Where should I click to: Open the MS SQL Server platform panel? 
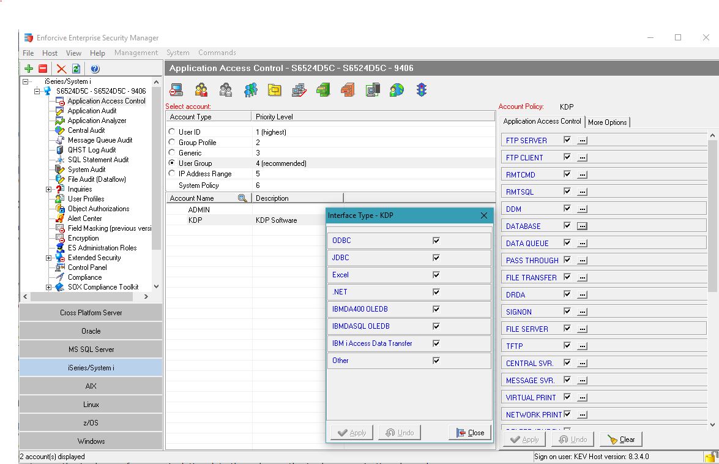pos(91,350)
